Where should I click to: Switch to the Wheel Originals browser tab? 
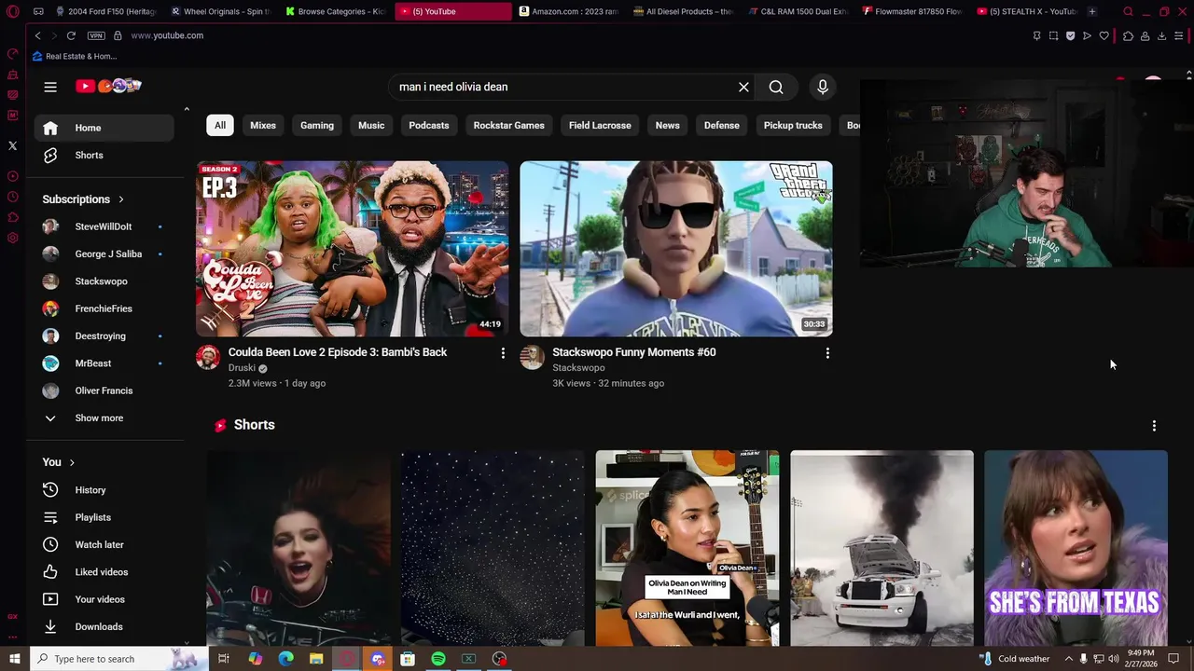[x=221, y=11]
